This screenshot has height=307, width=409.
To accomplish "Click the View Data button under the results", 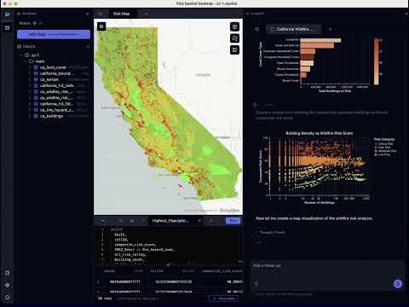I will point(223,298).
